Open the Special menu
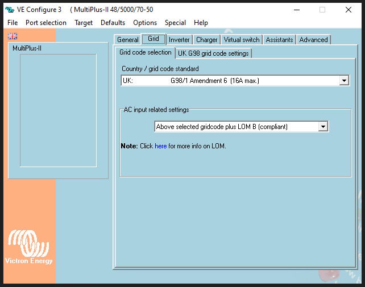365x287 pixels. click(x=175, y=23)
